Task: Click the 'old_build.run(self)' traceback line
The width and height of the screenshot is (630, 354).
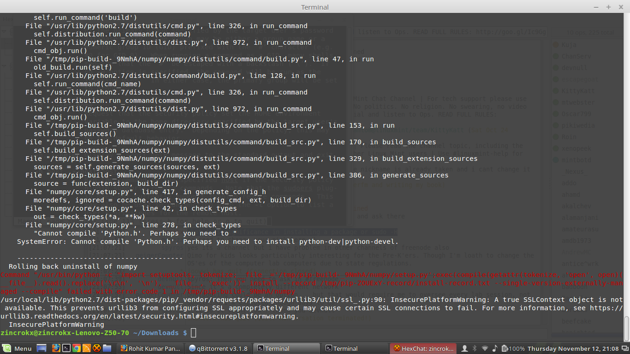Action: pos(73,67)
